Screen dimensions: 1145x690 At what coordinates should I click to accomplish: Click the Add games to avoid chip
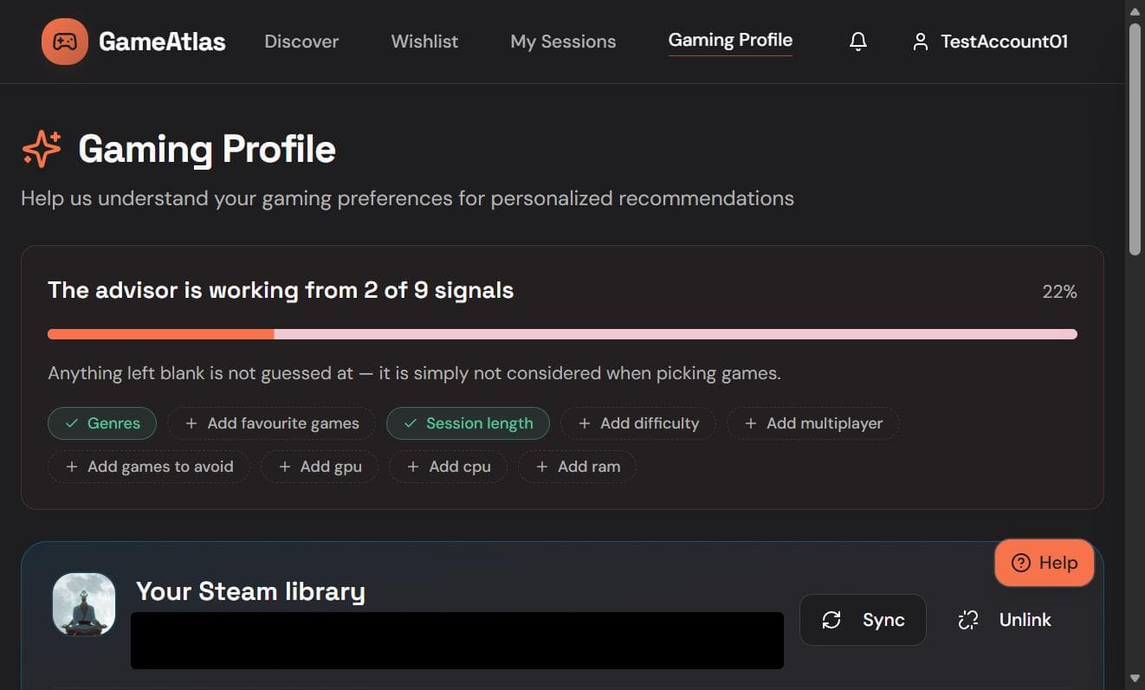(x=149, y=467)
